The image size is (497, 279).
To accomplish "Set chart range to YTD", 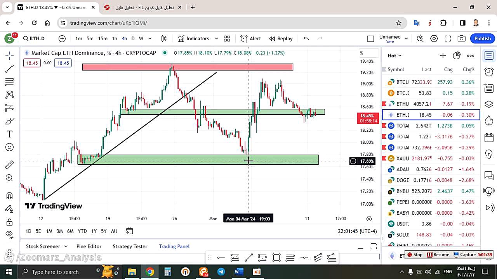I will pos(82,231).
